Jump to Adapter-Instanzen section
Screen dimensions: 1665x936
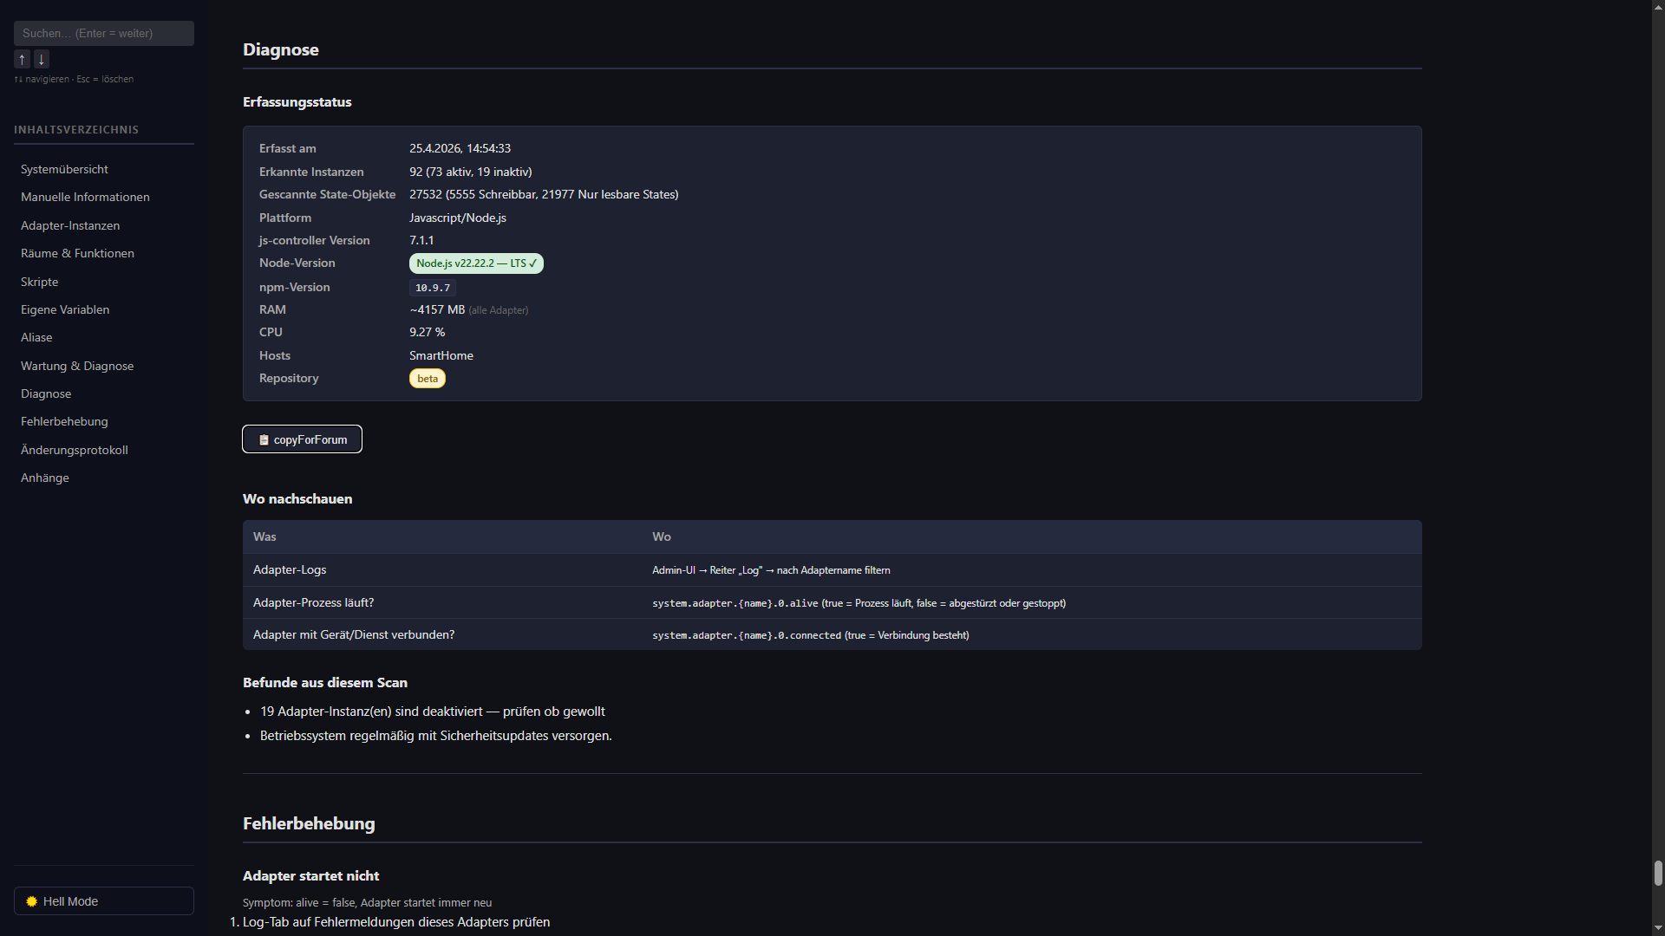pyautogui.click(x=70, y=225)
